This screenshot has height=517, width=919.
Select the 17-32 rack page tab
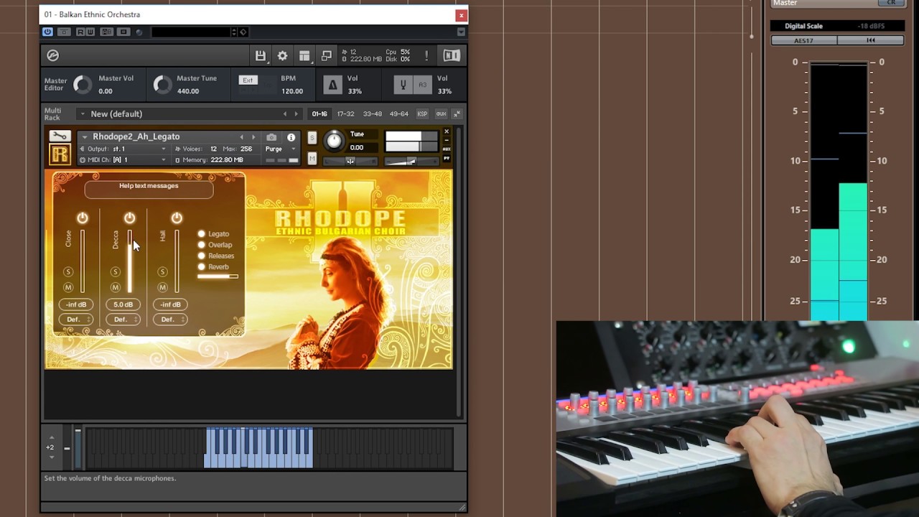pos(346,113)
